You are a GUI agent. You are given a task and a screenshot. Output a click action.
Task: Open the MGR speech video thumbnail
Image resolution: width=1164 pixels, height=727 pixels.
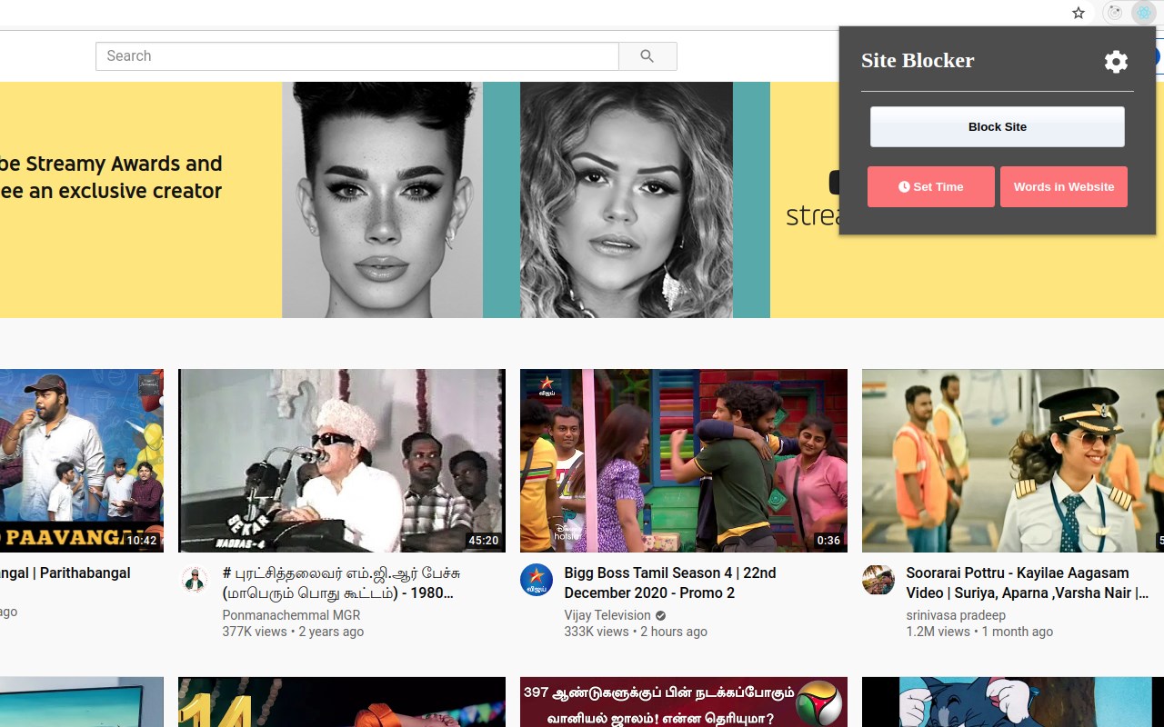[342, 461]
